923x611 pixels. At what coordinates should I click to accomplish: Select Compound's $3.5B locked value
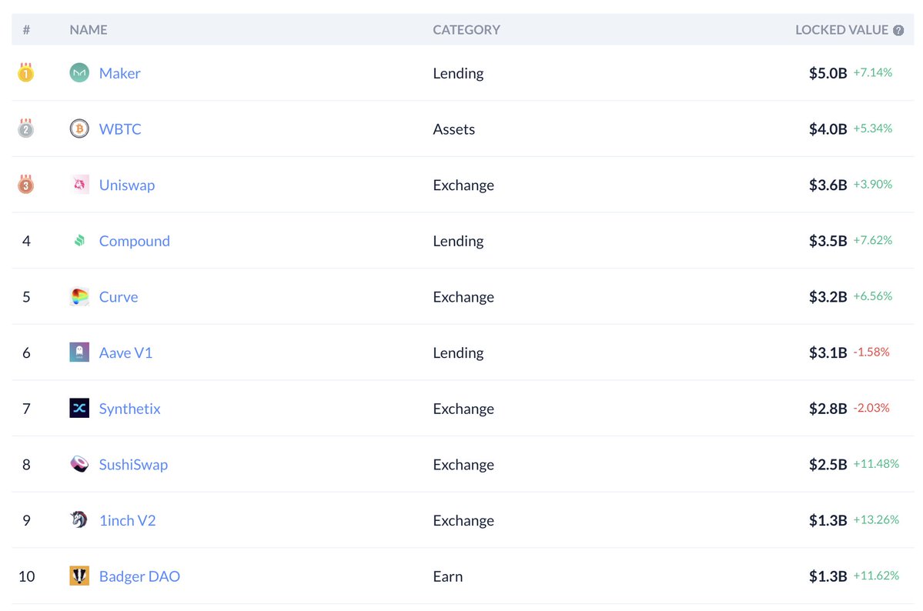(x=828, y=241)
